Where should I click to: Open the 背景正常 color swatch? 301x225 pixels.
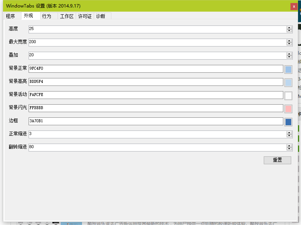tap(288, 69)
